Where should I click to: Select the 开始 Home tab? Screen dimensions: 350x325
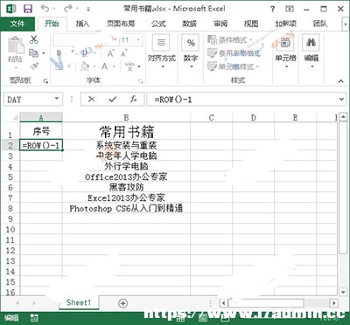52,24
